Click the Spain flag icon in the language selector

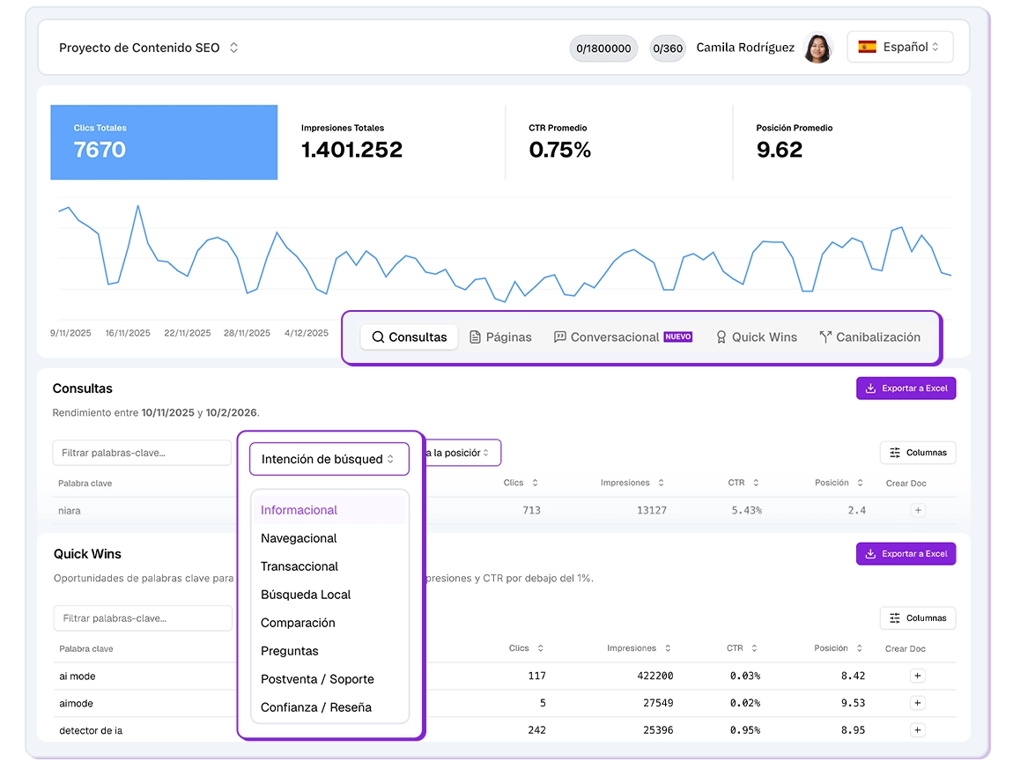click(x=867, y=47)
